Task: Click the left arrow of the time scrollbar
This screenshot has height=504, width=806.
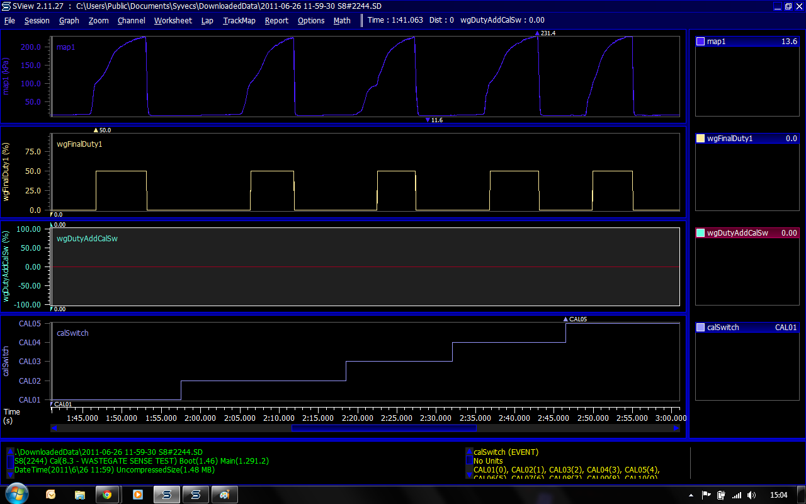Action: (55, 428)
